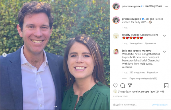Like the post with the heart icon

point(115,85)
